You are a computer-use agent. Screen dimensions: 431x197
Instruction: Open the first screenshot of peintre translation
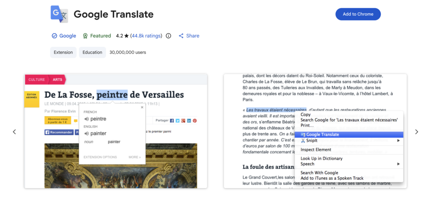tap(116, 131)
